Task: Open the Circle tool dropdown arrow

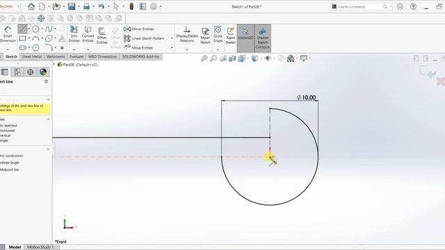Action: click(42, 29)
